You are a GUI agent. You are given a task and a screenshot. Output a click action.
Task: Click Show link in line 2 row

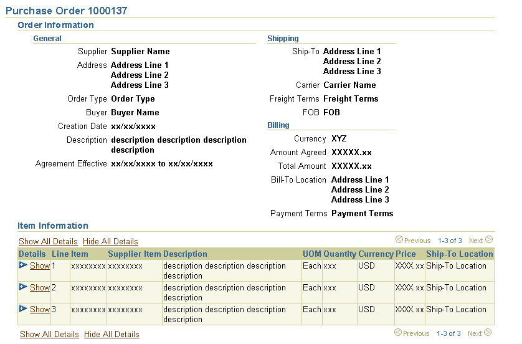[40, 287]
